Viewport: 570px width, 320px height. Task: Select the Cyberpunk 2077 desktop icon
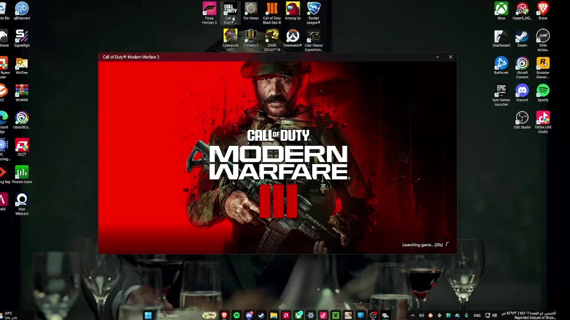click(x=230, y=40)
